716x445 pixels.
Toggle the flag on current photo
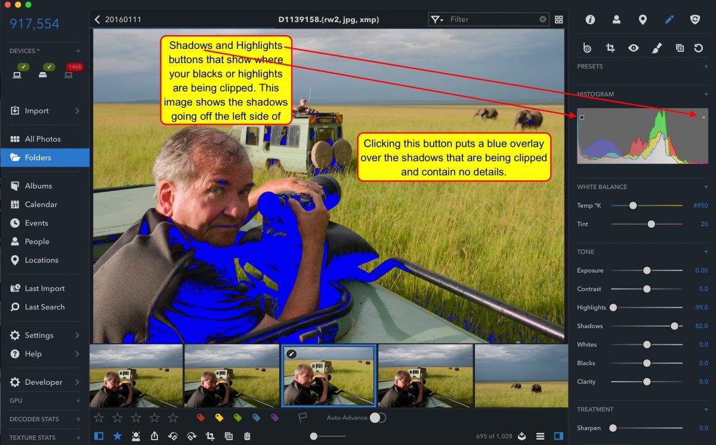303,418
